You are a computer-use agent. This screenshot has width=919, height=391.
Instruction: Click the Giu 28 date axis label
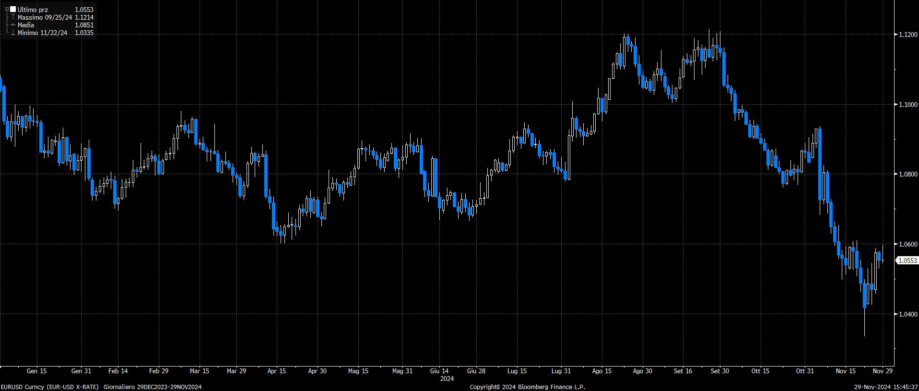[476, 371]
